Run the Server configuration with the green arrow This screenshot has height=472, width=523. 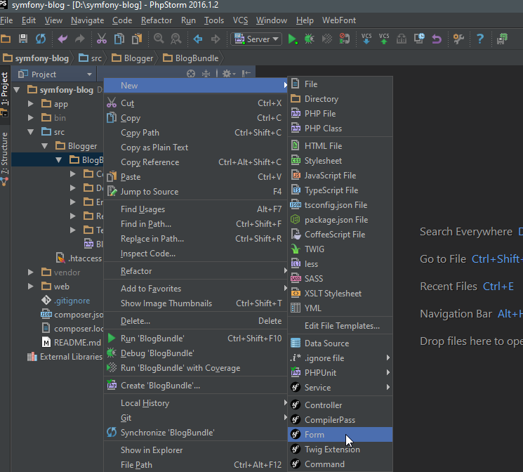point(293,39)
